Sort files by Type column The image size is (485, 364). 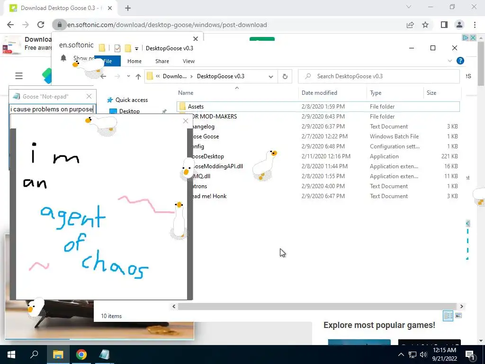tap(376, 92)
